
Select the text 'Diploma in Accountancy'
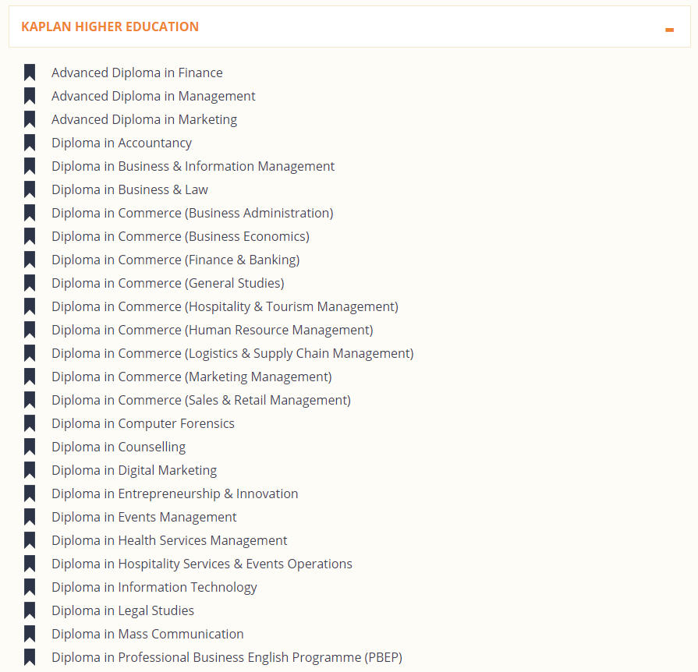point(122,143)
